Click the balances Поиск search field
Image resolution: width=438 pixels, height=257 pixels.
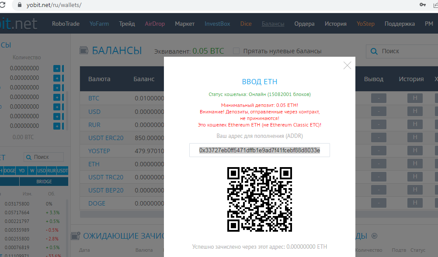pos(402,51)
